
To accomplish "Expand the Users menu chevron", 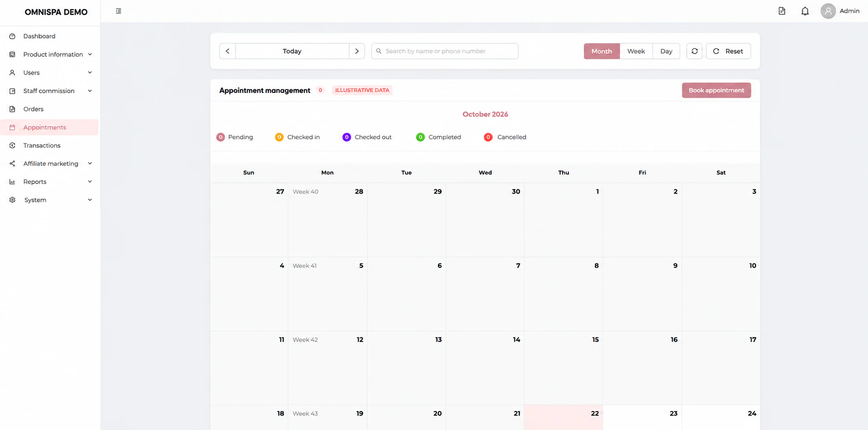I will click(x=90, y=73).
